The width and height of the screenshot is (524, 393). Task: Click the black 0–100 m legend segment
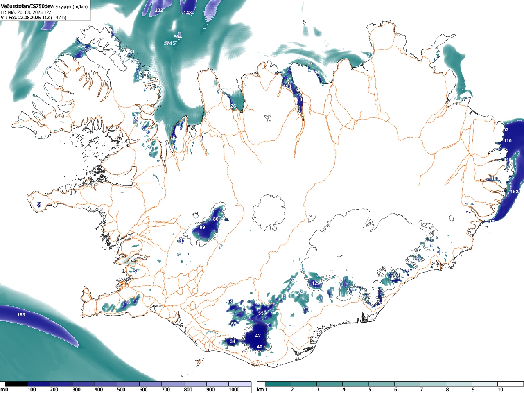click(x=17, y=384)
